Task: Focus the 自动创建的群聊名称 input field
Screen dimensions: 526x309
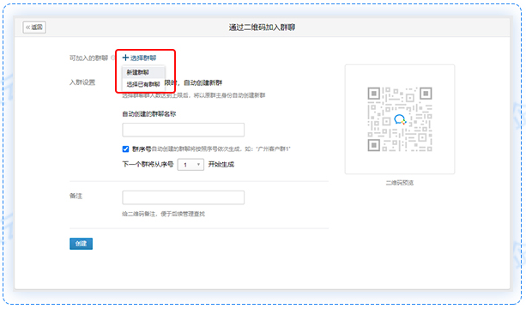Action: [183, 130]
